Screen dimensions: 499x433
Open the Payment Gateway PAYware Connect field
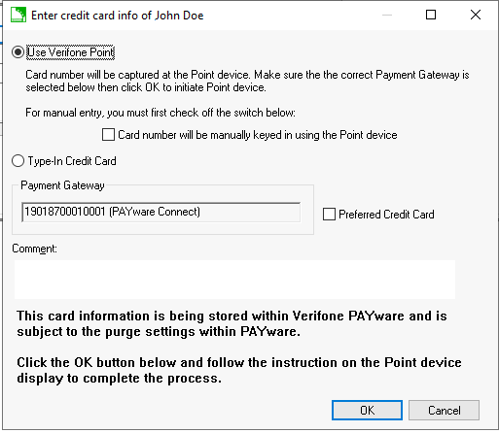161,212
